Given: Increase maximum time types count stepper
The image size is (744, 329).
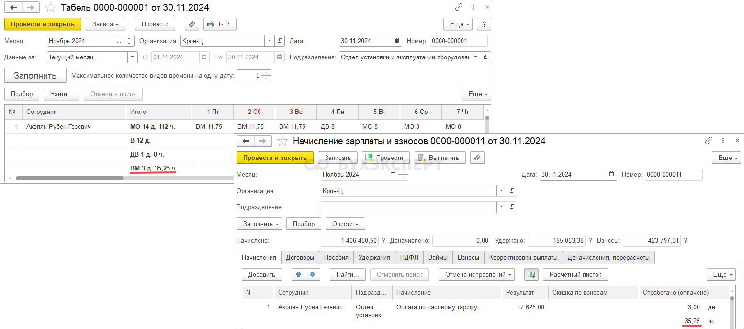Looking at the screenshot, I should pyautogui.click(x=266, y=73).
